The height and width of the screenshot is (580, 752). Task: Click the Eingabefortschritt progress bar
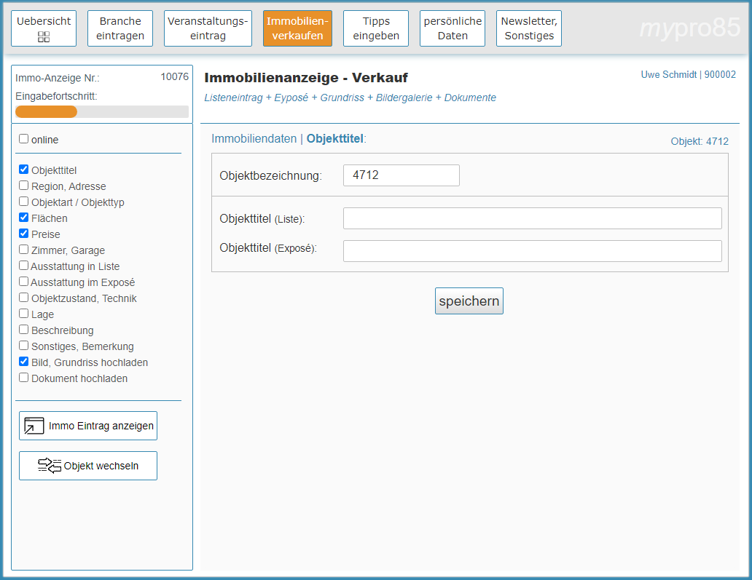click(102, 111)
